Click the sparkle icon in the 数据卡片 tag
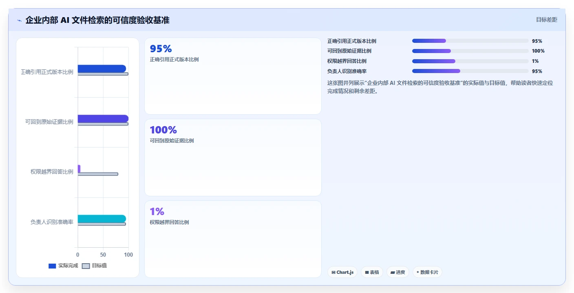Image resolution: width=574 pixels, height=293 pixels. pos(418,272)
